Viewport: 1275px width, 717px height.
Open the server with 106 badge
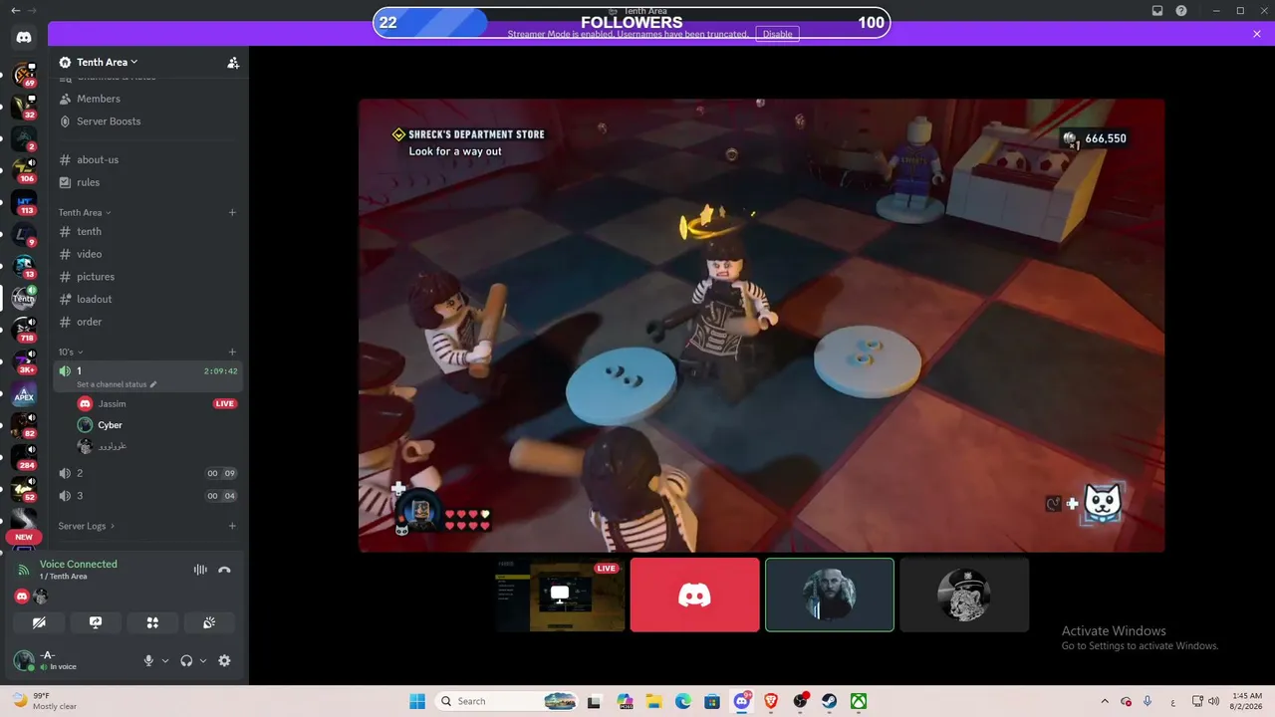[24, 170]
